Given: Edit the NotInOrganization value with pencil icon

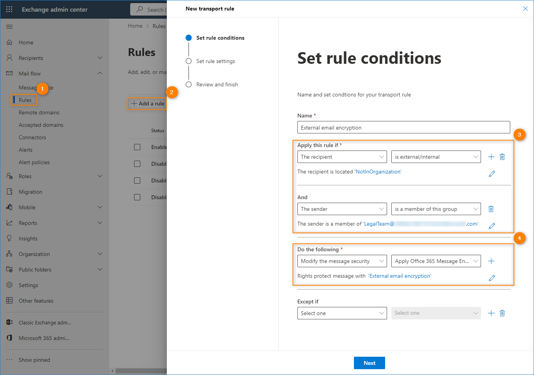Looking at the screenshot, I should pos(492,174).
